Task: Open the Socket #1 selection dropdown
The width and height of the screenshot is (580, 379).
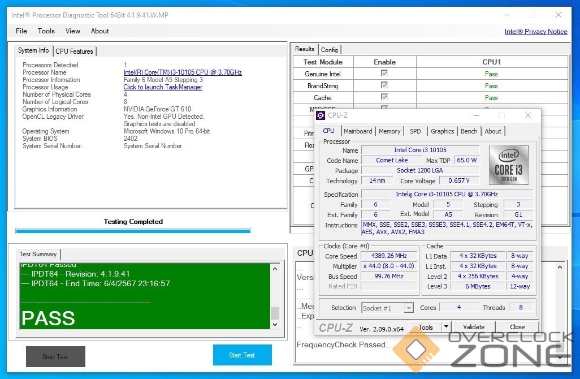Action: click(409, 308)
